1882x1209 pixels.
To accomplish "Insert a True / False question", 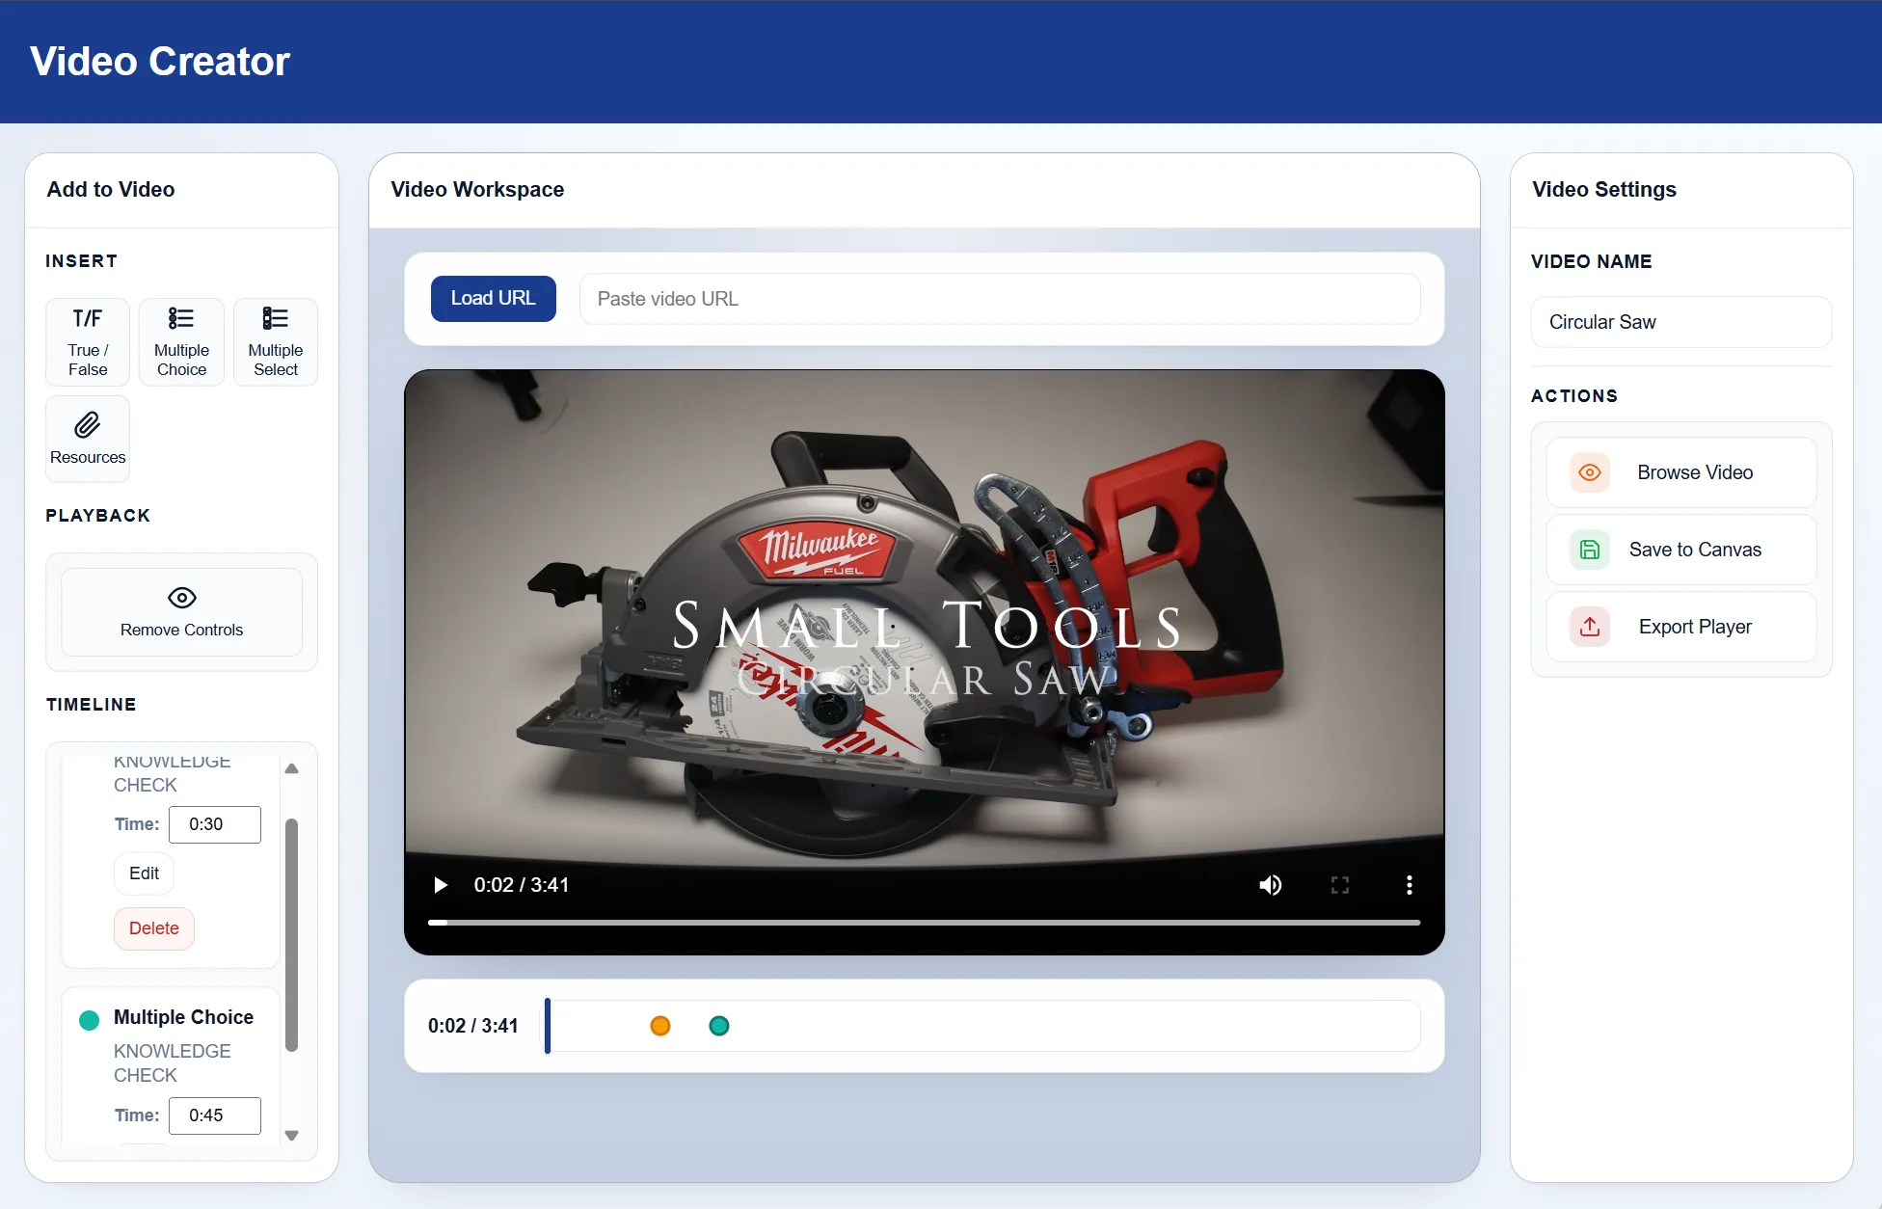I will click(88, 342).
